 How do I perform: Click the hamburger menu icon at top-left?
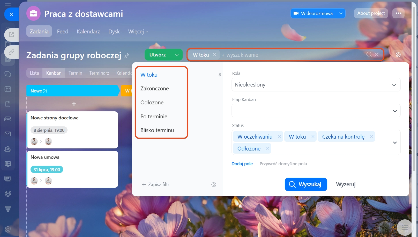pos(8,5)
